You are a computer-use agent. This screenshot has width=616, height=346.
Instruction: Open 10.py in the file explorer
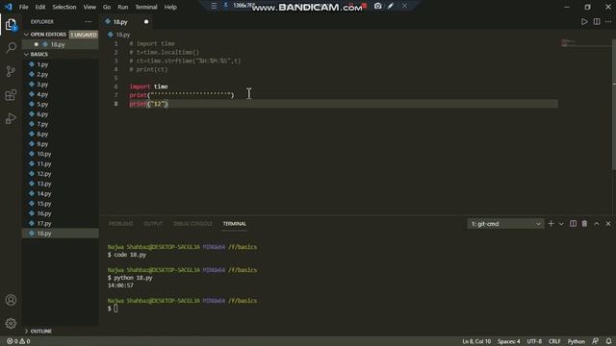pyautogui.click(x=44, y=154)
